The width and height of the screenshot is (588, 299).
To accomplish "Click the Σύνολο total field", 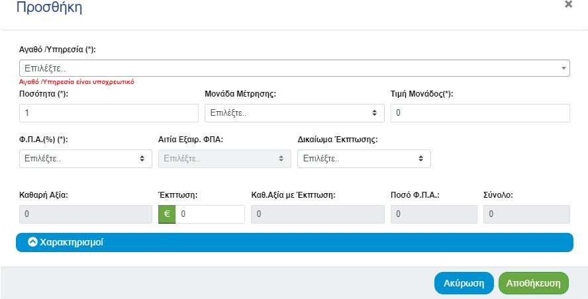I will coord(526,214).
